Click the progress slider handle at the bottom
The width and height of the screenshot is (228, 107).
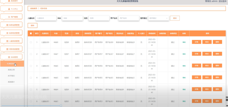tap(61, 105)
